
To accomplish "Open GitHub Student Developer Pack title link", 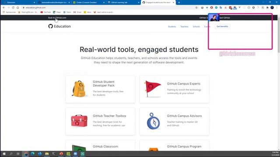I will point(104,84).
